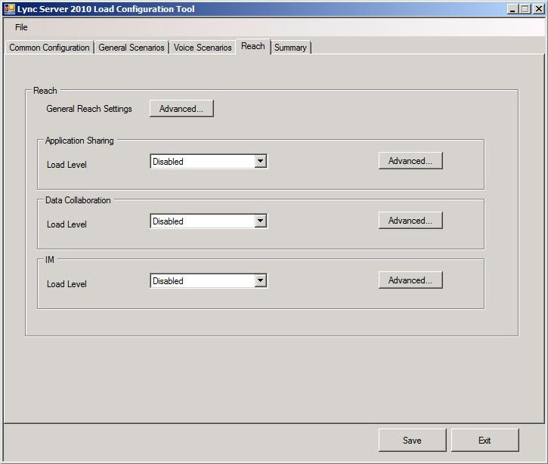548x464 pixels.
Task: Close the Load Configuration Tool window
Action: 538,9
